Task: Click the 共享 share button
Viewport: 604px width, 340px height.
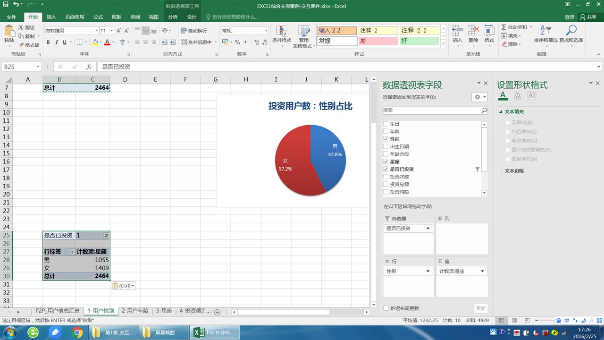Action: (x=589, y=17)
